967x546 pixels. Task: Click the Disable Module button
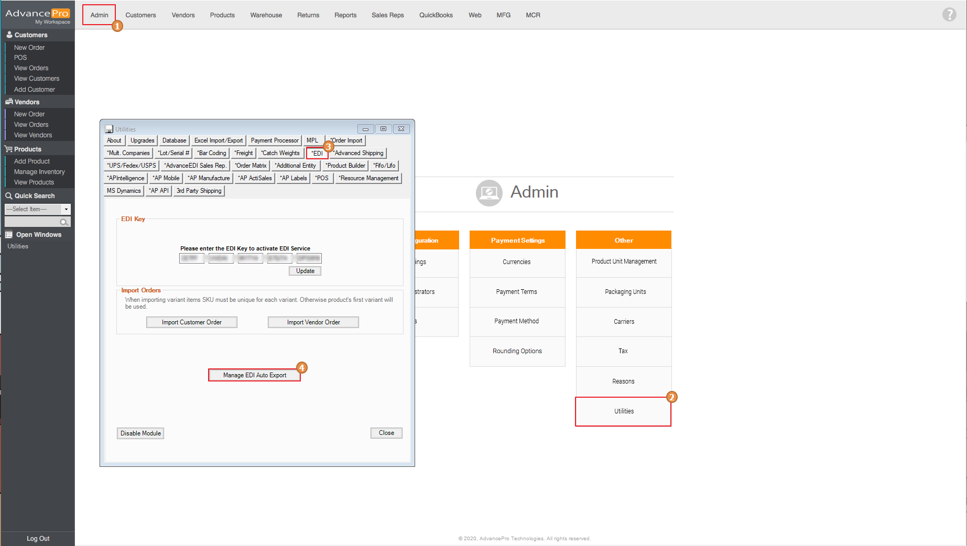pos(140,433)
